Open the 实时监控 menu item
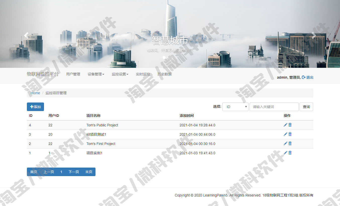The height and width of the screenshot is (206, 340). pos(143,74)
